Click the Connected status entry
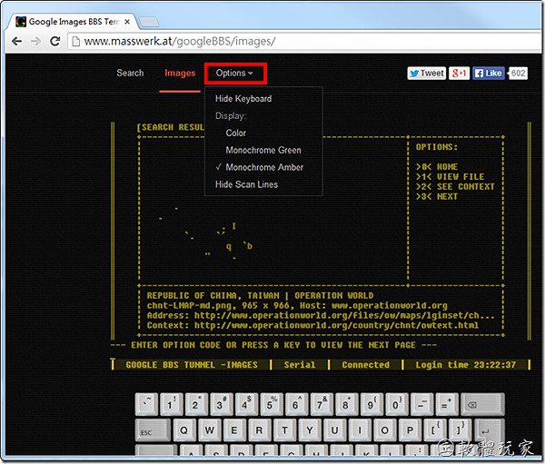 (366, 365)
